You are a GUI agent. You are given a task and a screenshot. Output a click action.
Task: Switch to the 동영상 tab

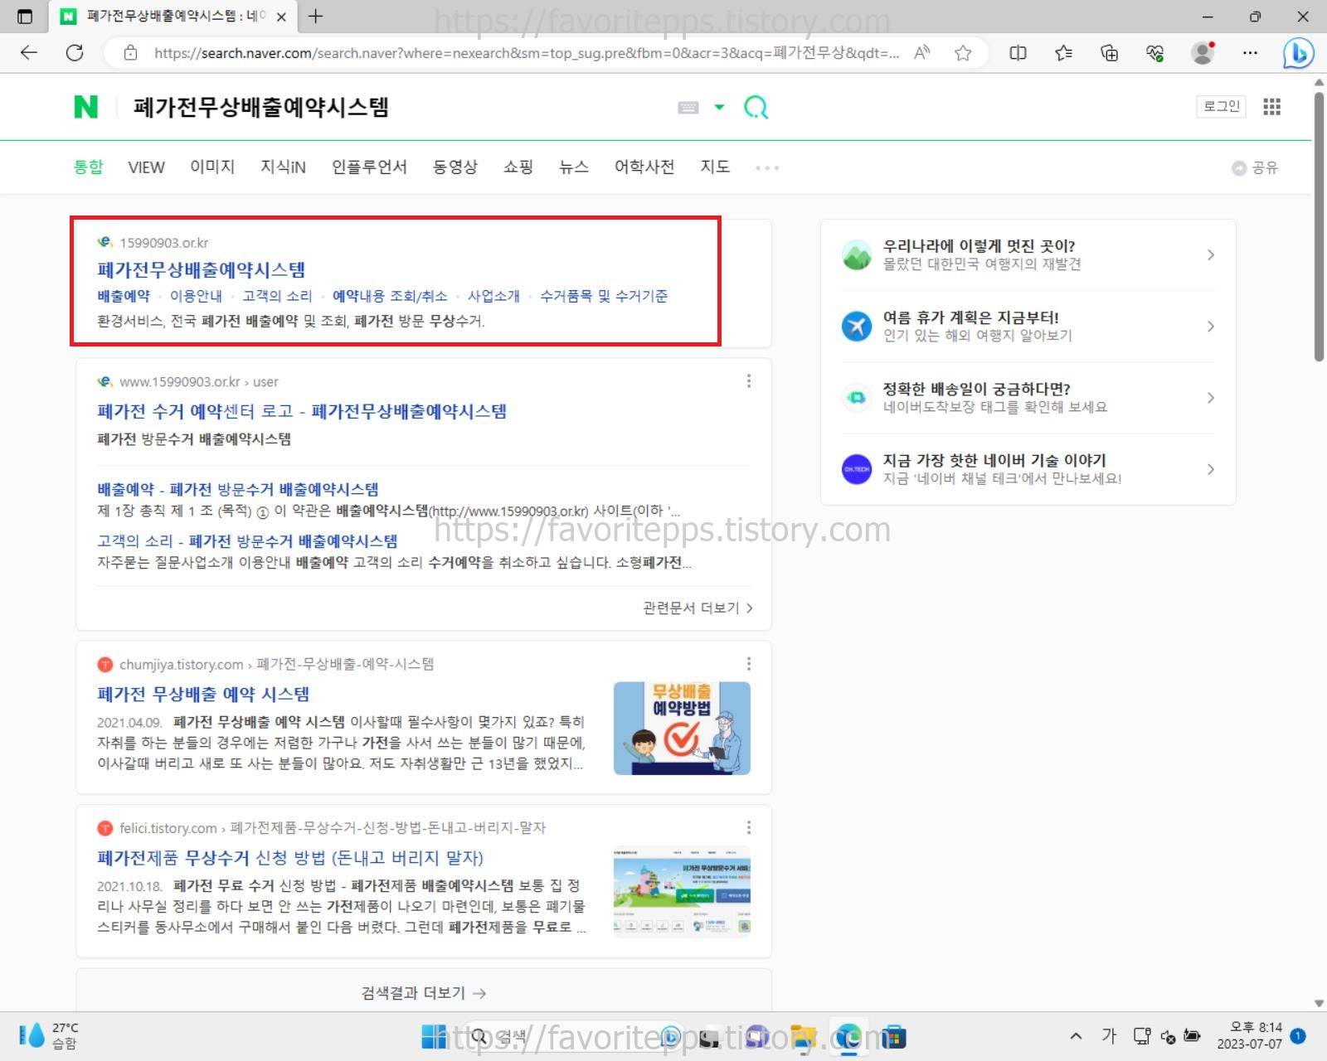tap(455, 167)
